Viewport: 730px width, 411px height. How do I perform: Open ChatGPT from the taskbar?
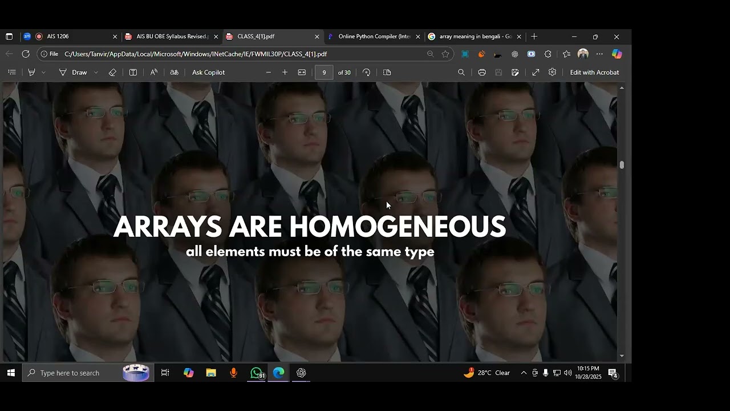pyautogui.click(x=301, y=373)
